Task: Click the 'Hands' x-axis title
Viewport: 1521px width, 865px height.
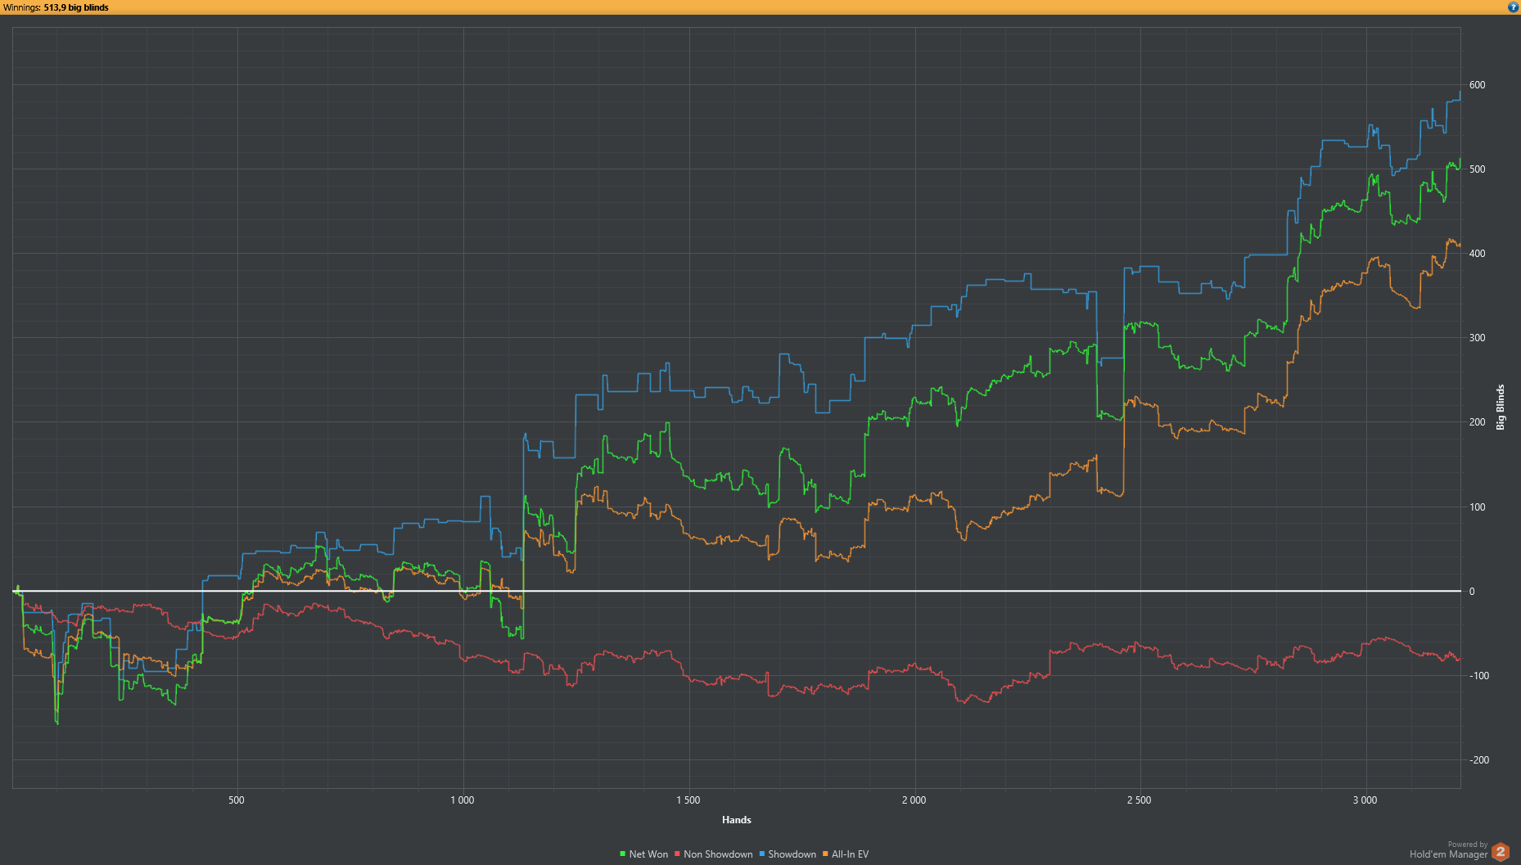Action: point(737,820)
